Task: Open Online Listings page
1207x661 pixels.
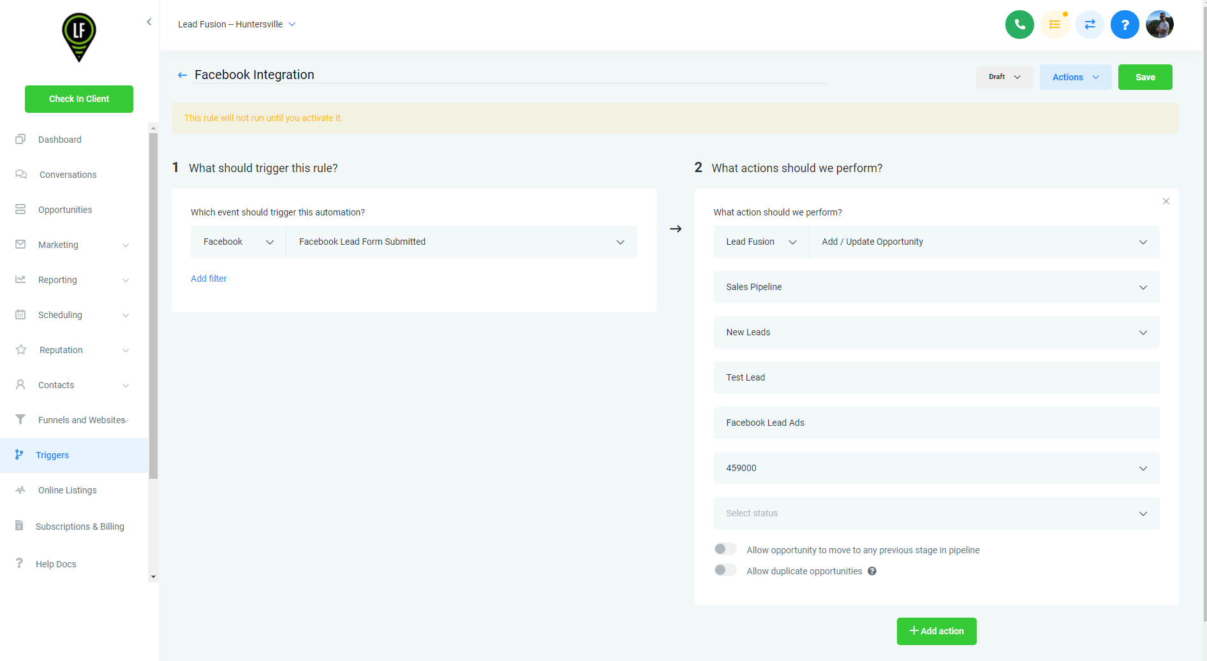Action: click(x=74, y=490)
